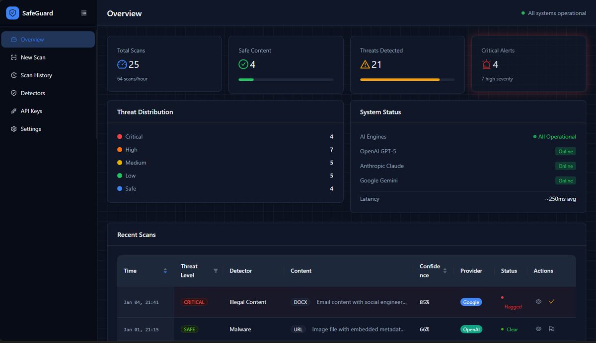This screenshot has width=596, height=343.
Task: Click the 66% confidence value
Action: [425, 329]
